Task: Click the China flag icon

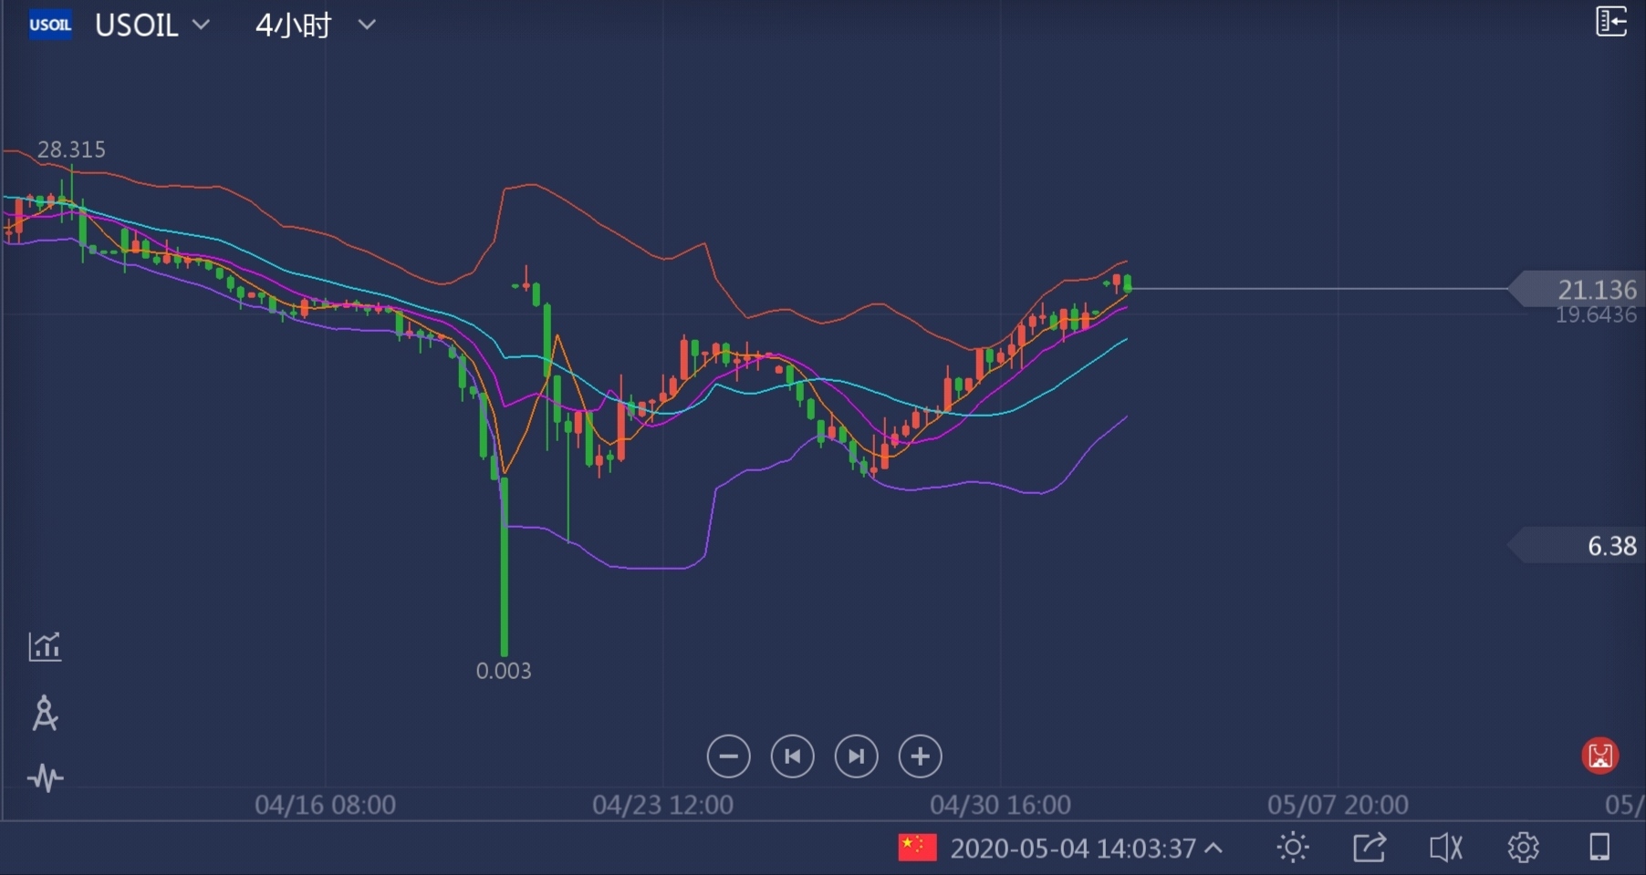Action: pyautogui.click(x=917, y=848)
